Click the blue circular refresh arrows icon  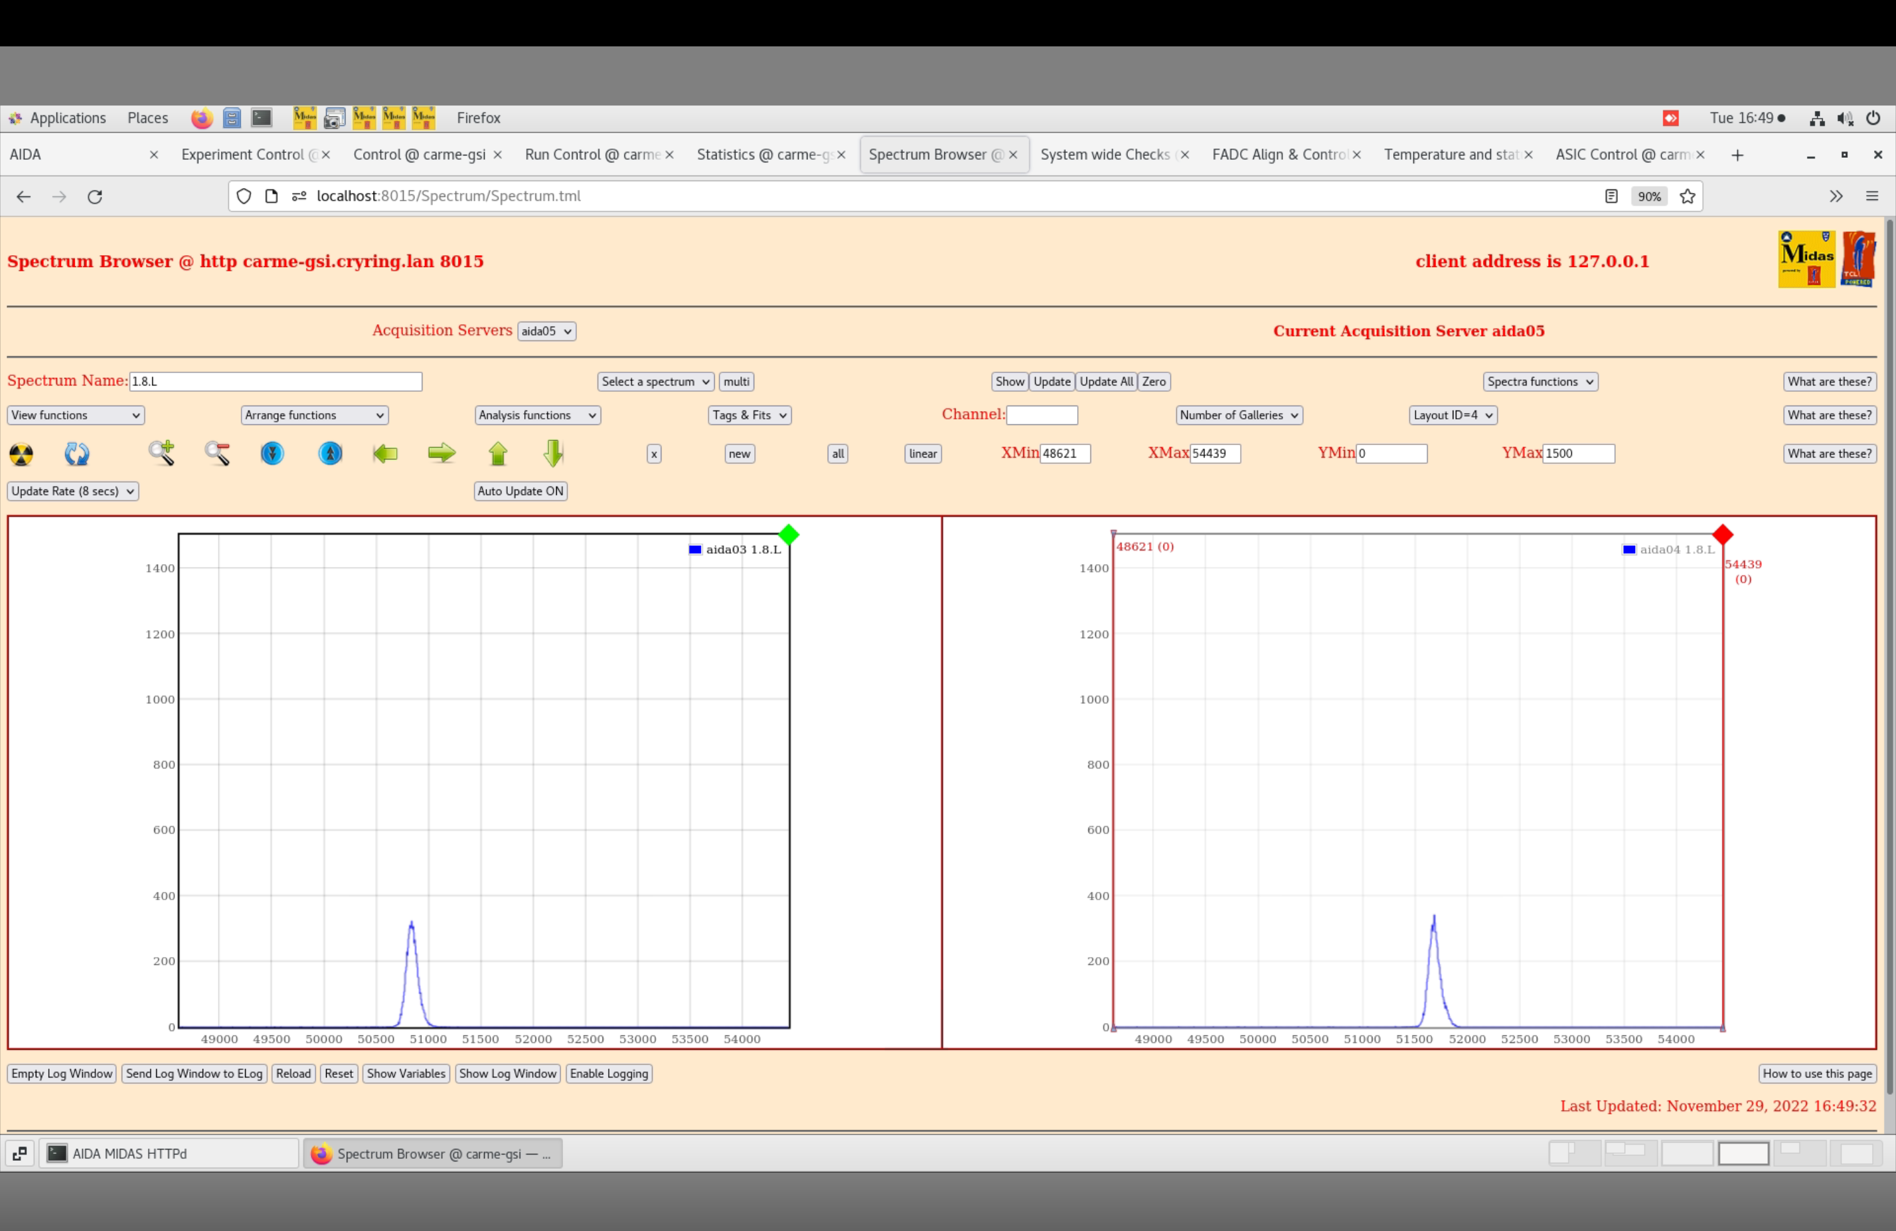76,454
